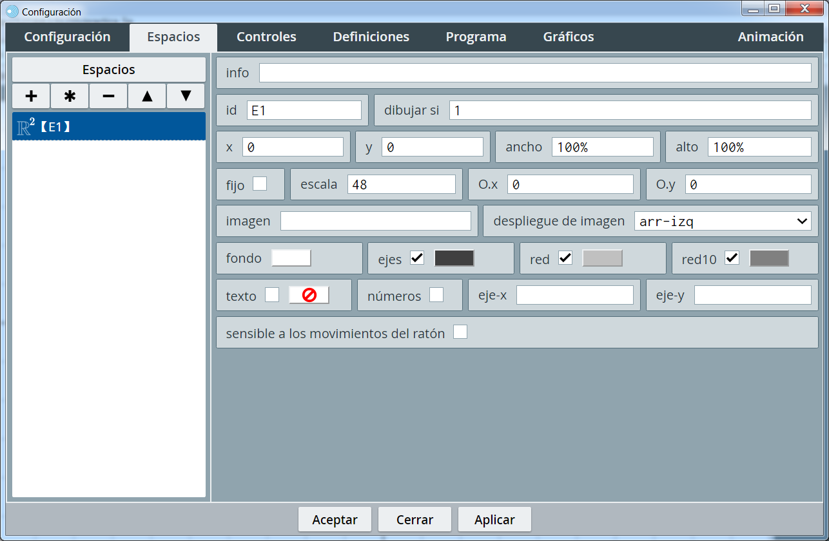
Task: Click the minus icon to delete the space
Action: pos(108,97)
